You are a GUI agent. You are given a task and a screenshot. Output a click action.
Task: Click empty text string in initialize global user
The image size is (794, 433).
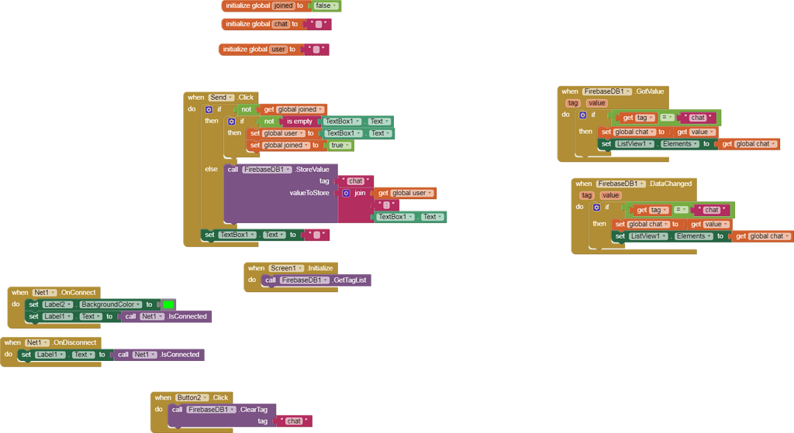(316, 50)
